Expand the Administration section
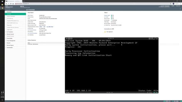The width and height of the screenshot is (182, 102). [x=6, y=48]
